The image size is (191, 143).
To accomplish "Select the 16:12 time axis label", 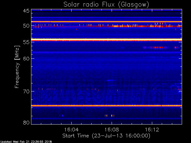I will [x=152, y=130].
